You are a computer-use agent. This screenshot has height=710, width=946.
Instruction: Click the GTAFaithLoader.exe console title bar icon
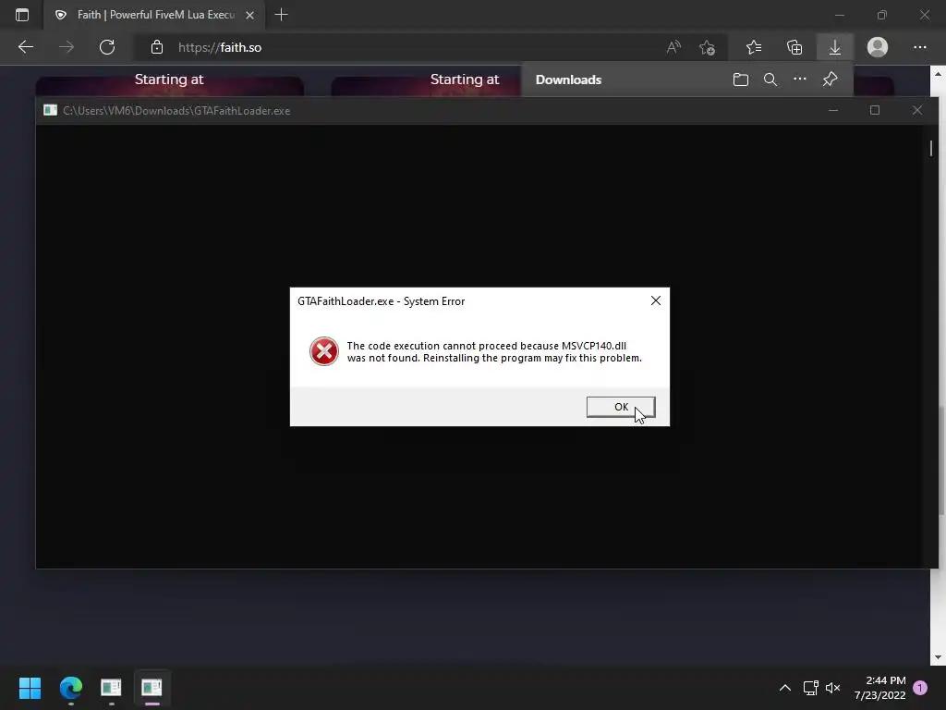50,110
